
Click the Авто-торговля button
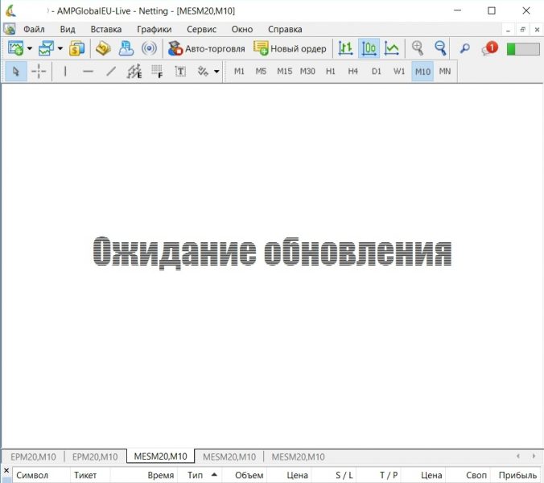coord(206,48)
